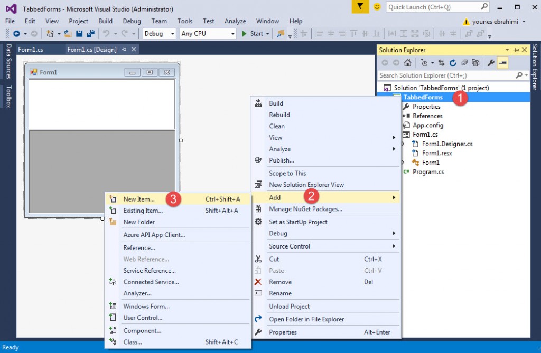Image resolution: width=541 pixels, height=353 pixels.
Task: Click the Search Solution Explorer field
Action: click(446, 75)
